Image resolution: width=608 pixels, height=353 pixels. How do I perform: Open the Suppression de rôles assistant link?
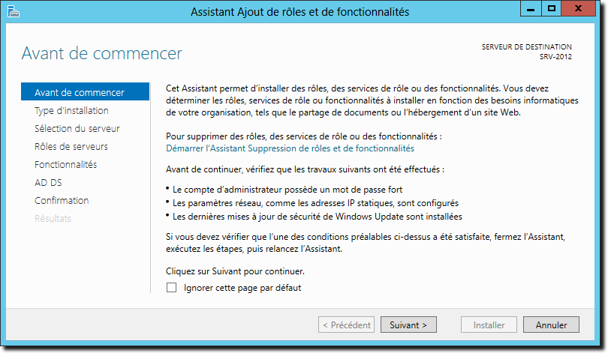pos(290,148)
